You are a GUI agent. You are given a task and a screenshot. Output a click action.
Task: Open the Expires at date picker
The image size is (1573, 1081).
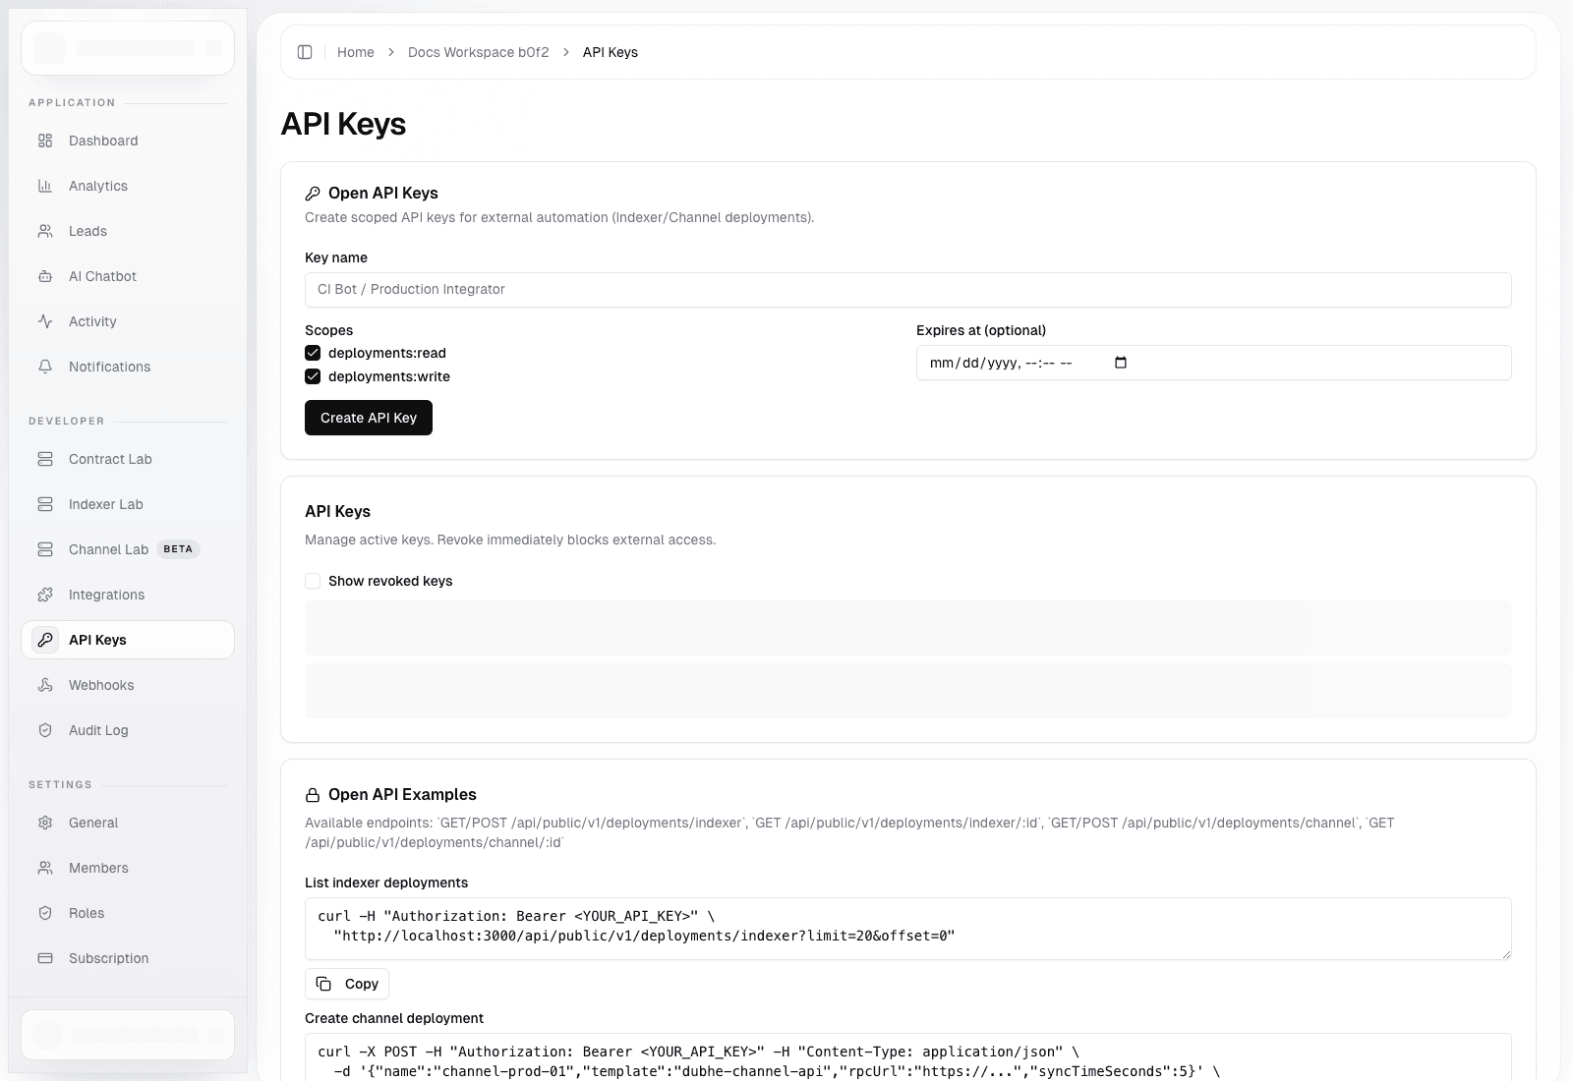[x=1120, y=363]
